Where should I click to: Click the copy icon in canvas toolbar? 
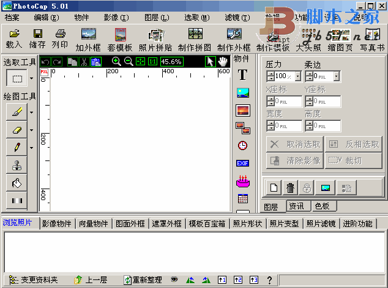pyautogui.click(x=73, y=62)
